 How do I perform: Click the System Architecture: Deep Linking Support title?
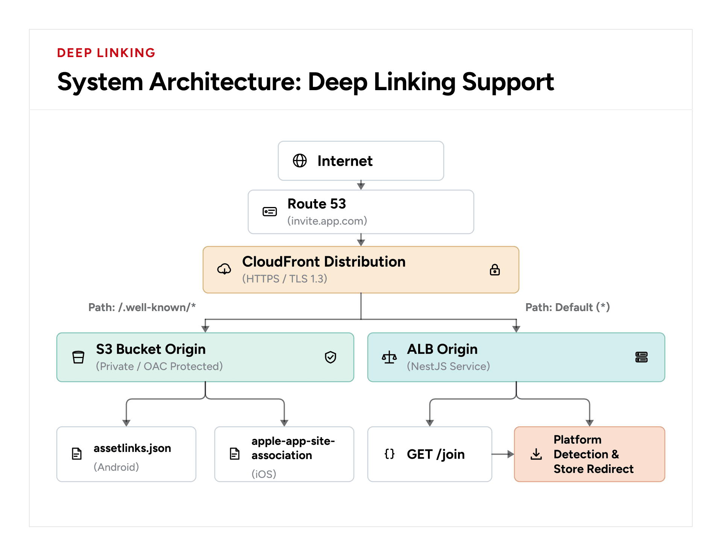click(x=306, y=82)
